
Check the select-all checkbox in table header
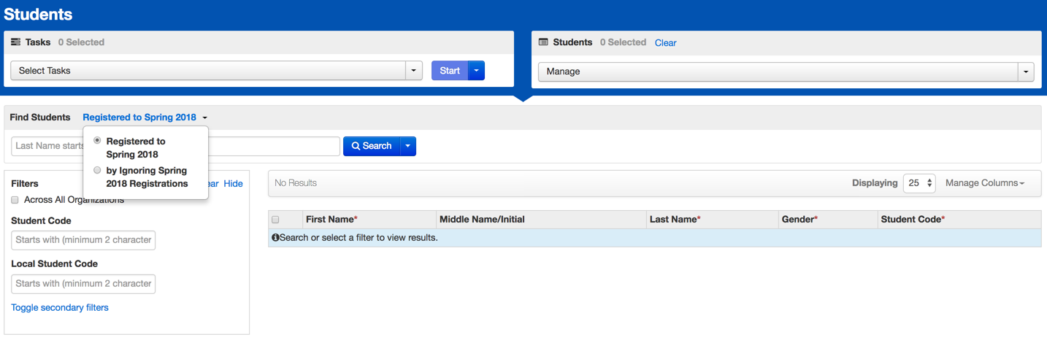[x=275, y=220]
